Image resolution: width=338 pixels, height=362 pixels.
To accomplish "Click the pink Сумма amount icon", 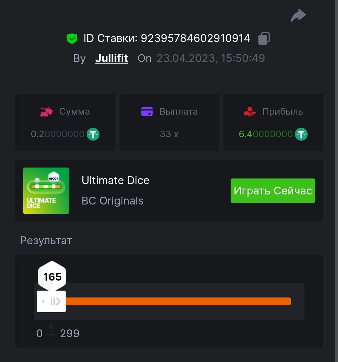I will coord(46,111).
